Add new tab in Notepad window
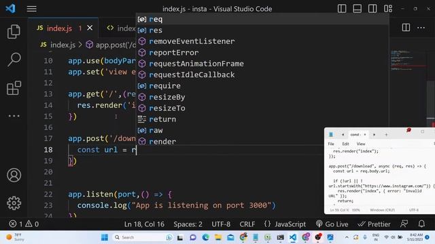This screenshot has width=435, height=244. click(x=386, y=135)
